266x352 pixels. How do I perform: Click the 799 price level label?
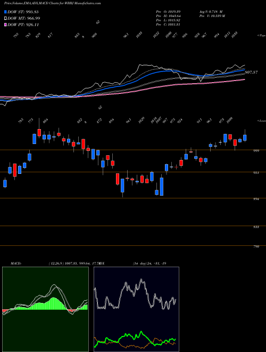(x=256, y=247)
